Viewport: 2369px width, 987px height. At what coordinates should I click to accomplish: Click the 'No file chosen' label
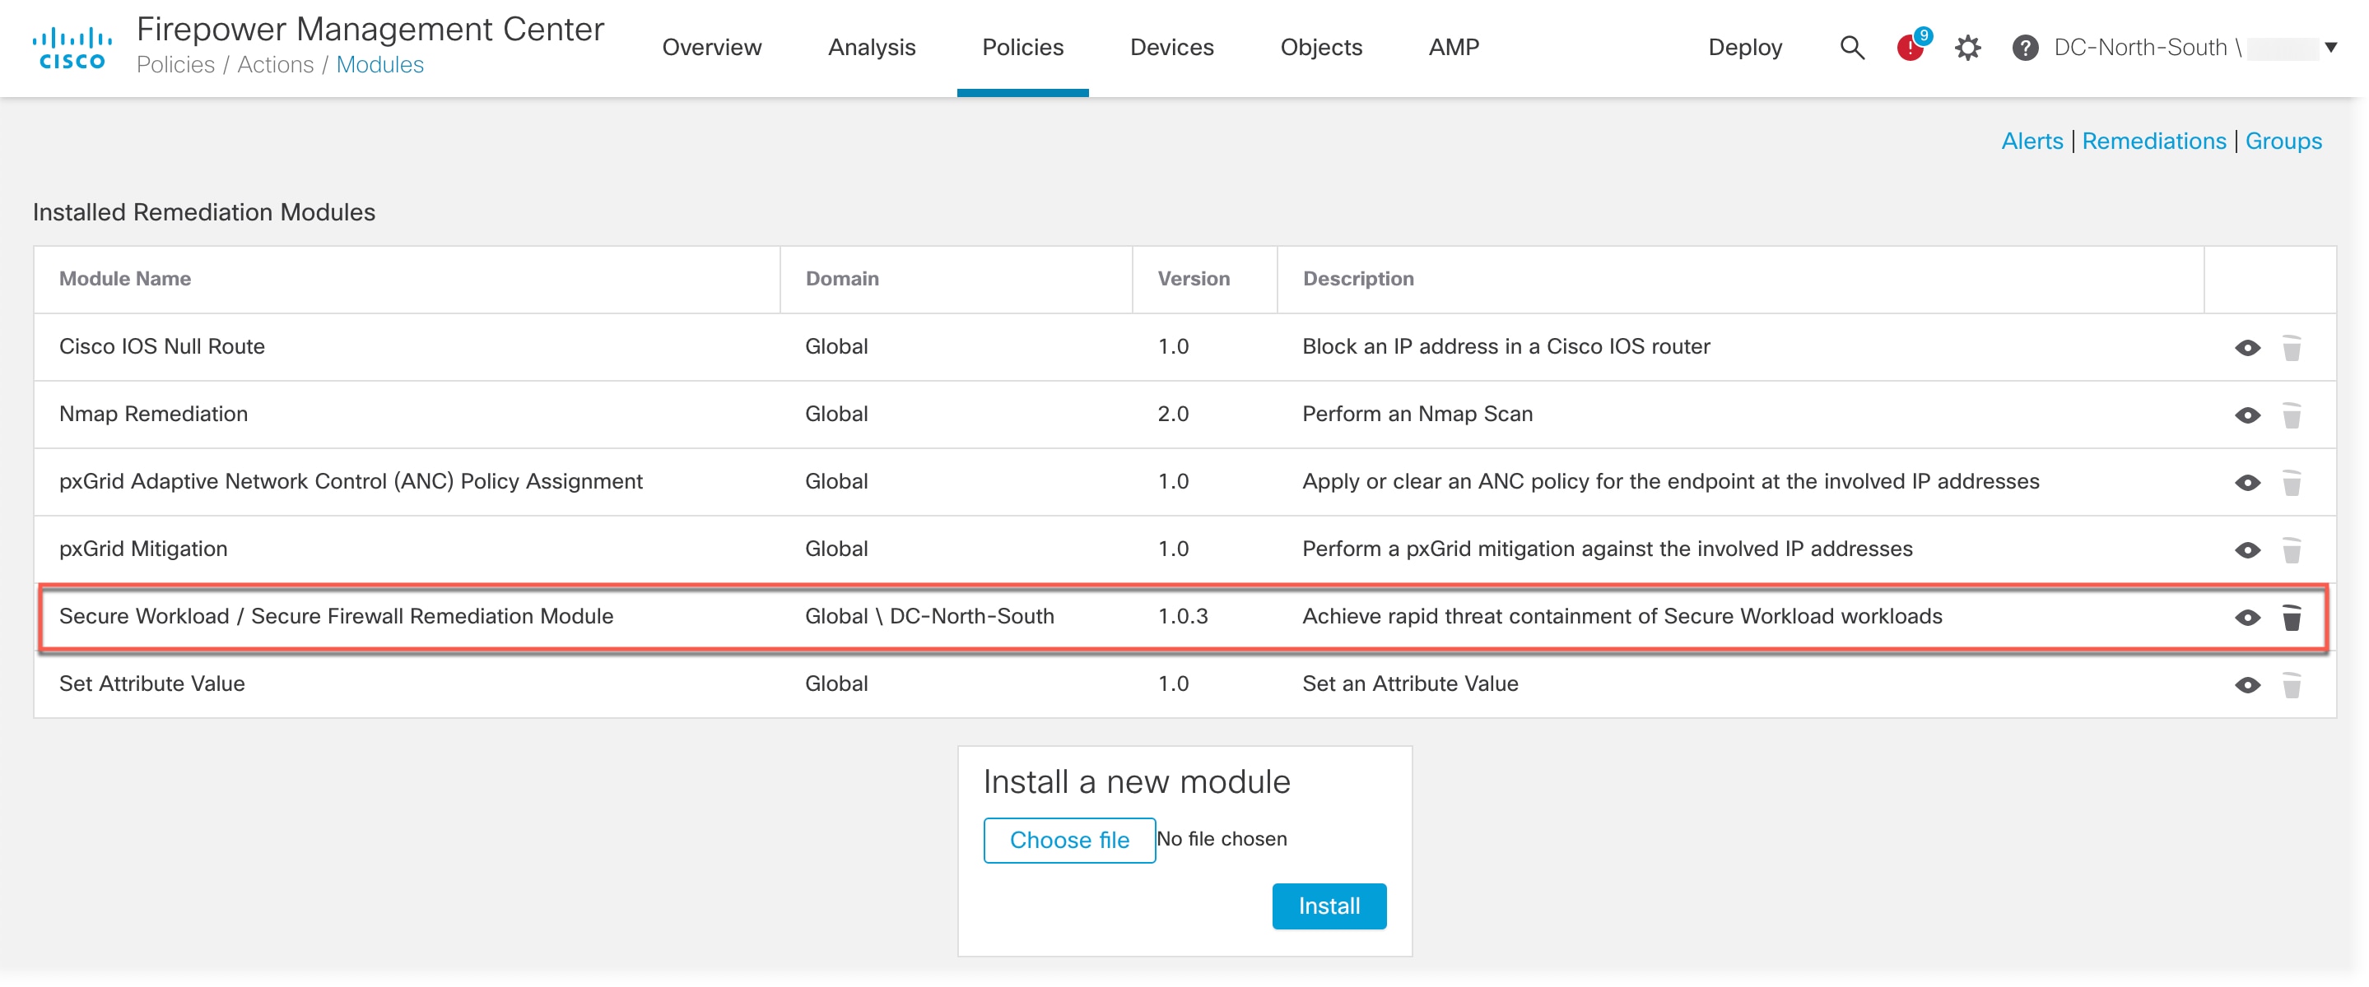[x=1222, y=838]
